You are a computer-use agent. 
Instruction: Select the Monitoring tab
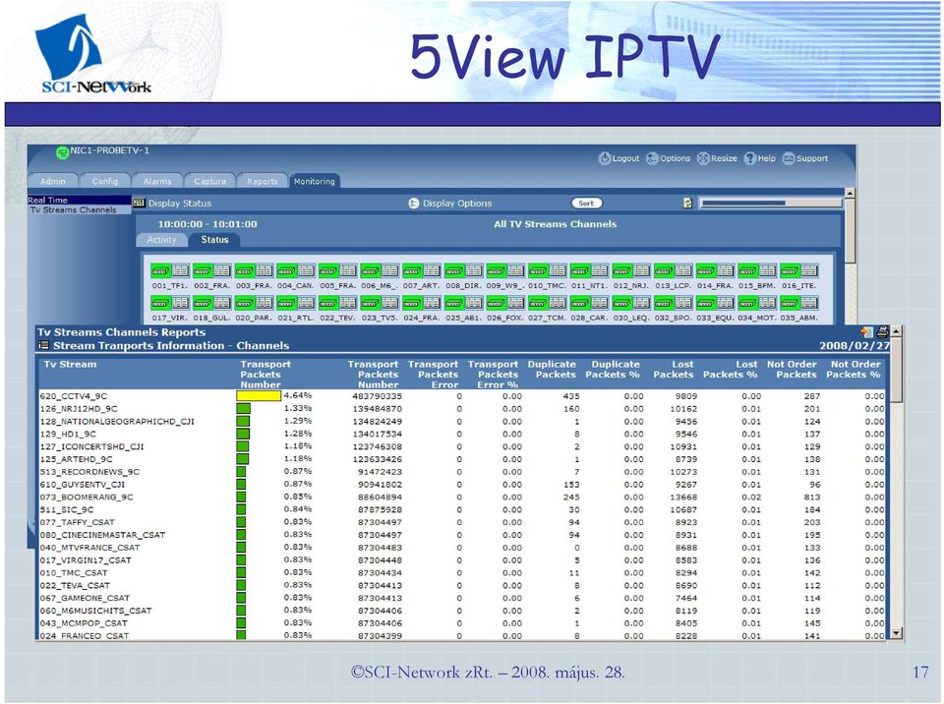pyautogui.click(x=315, y=181)
